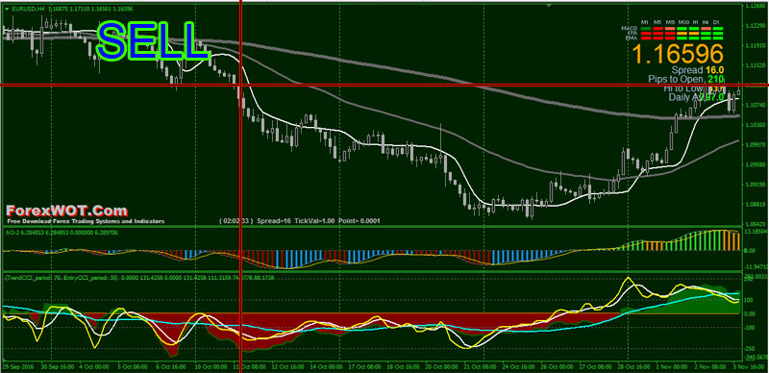The image size is (769, 373).
Task: Click the 1.1191 level on the price scale
Action: coord(756,45)
